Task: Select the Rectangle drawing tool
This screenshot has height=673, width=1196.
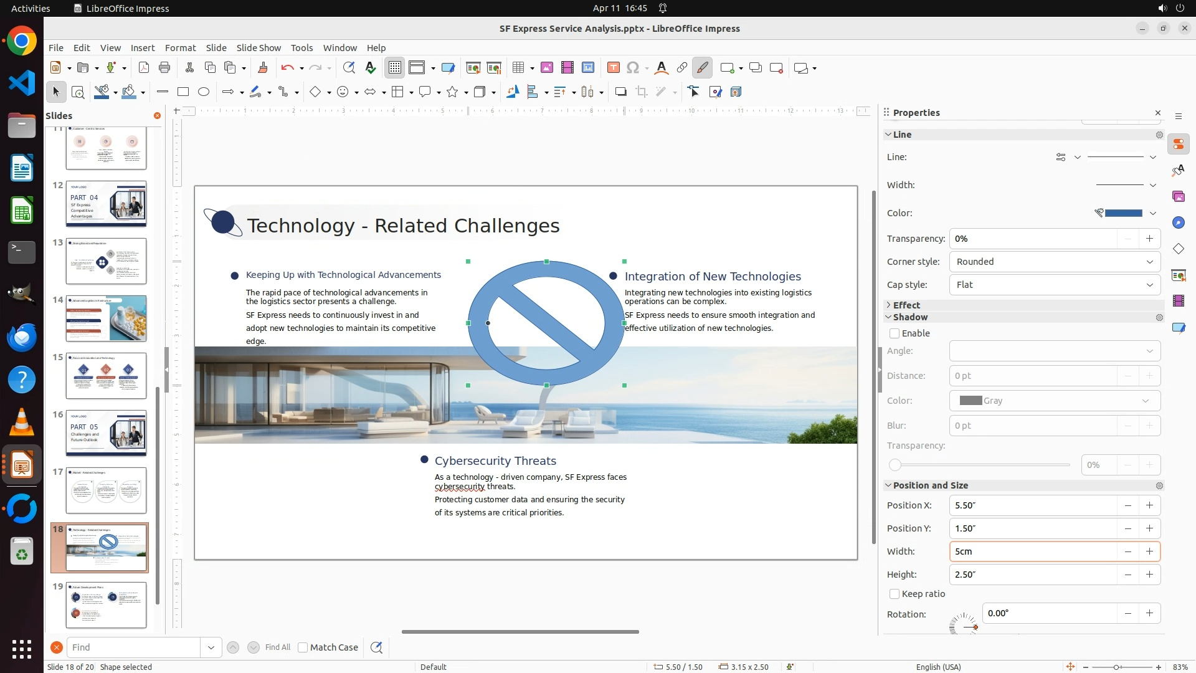Action: (x=183, y=92)
